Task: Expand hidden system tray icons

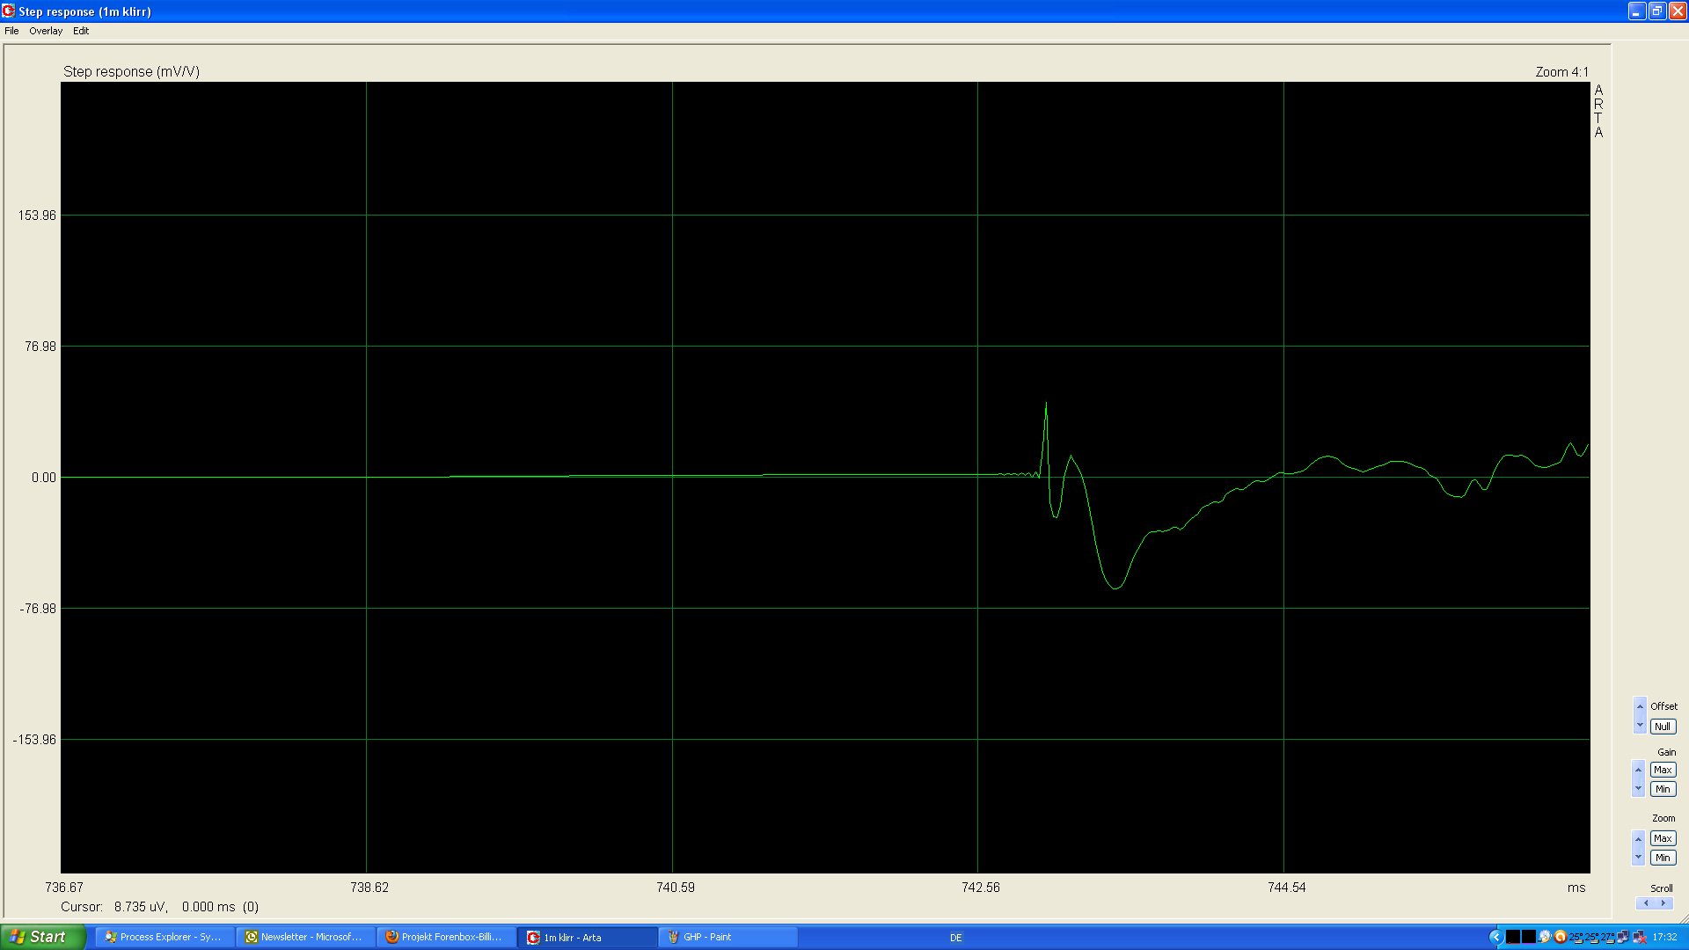Action: coord(1495,937)
